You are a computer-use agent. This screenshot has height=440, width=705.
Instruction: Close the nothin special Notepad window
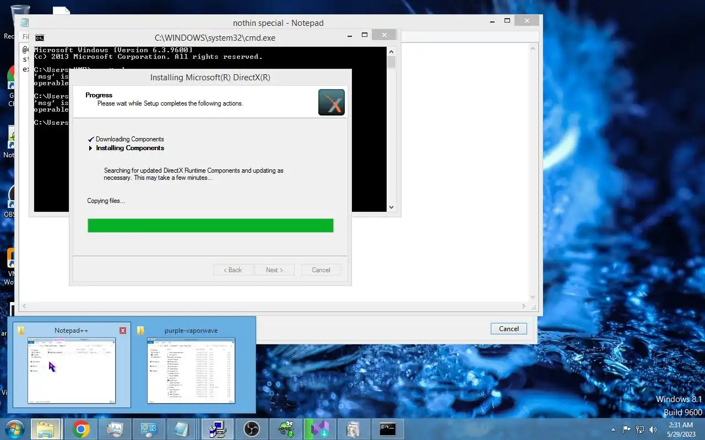[x=527, y=20]
